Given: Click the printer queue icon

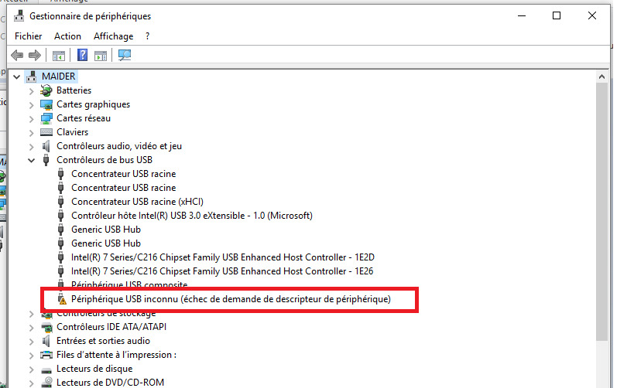Looking at the screenshot, I should pyautogui.click(x=46, y=355).
